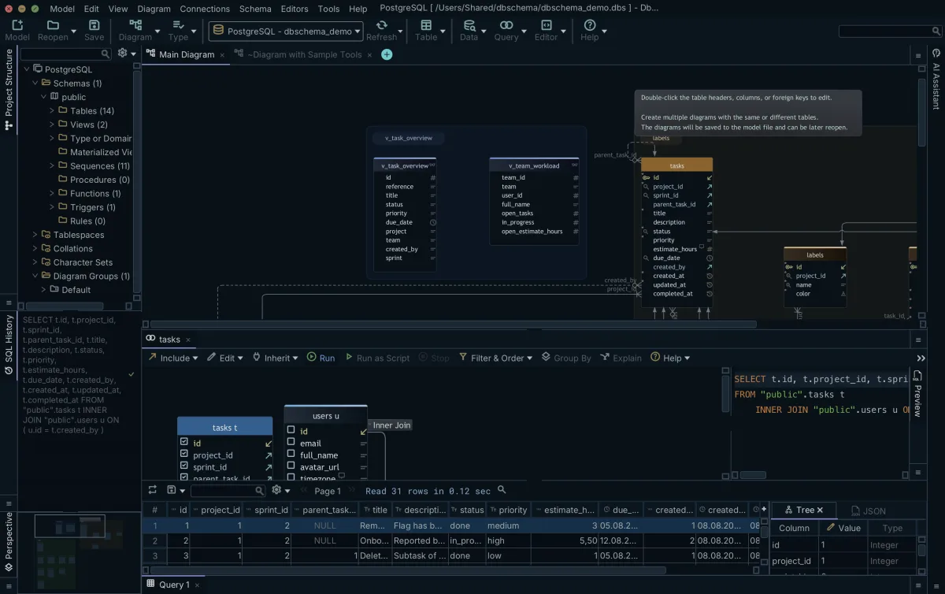Expand the Tablespaces tree node
945x594 pixels.
click(x=35, y=235)
